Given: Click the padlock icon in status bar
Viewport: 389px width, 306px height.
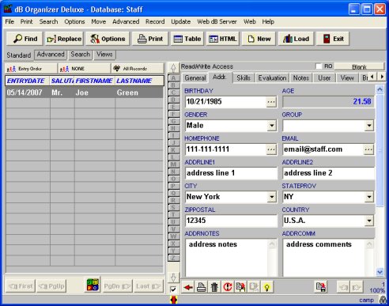Looking at the screenshot, I should click(x=383, y=300).
